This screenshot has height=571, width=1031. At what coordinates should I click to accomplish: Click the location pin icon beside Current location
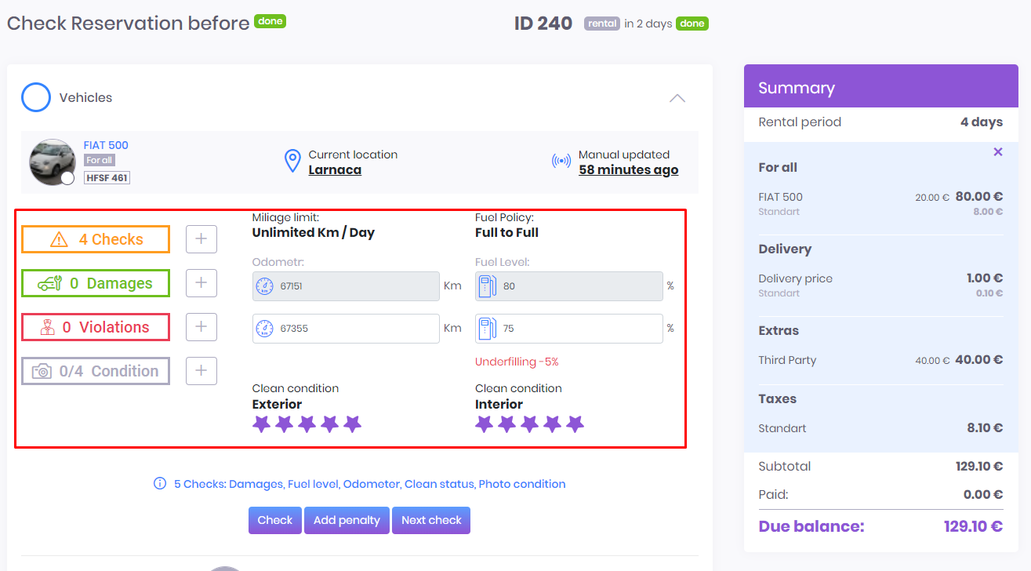click(292, 162)
